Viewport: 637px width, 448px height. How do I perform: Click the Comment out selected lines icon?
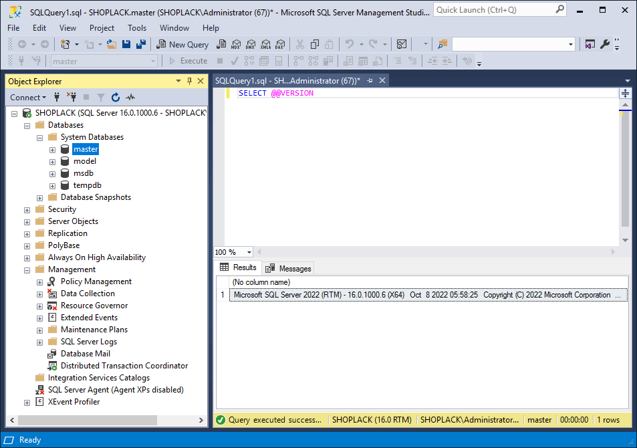(x=398, y=61)
